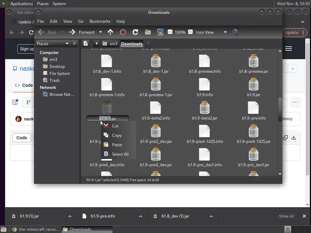
Task: Click the scrollbar down arrow in file list
Action: click(x=280, y=174)
